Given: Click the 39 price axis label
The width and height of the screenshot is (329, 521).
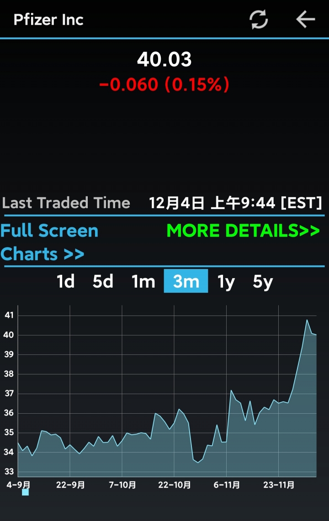Looking at the screenshot, I should [9, 354].
